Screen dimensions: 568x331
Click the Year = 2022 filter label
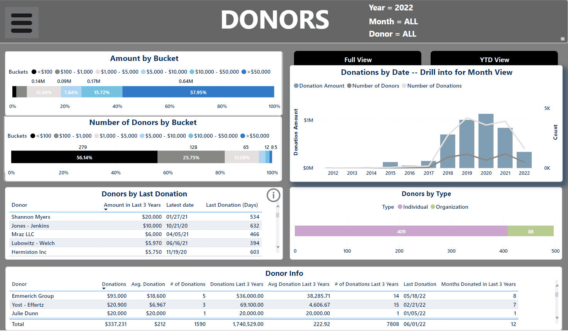point(390,8)
